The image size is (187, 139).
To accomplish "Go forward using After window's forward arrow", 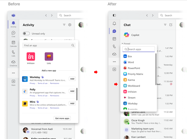I will coord(153,15).
